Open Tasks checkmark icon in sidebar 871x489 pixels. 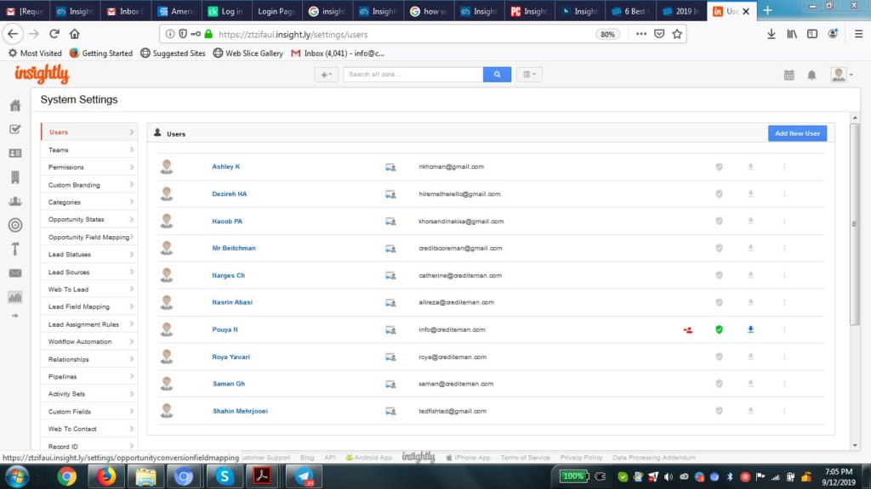click(x=14, y=129)
